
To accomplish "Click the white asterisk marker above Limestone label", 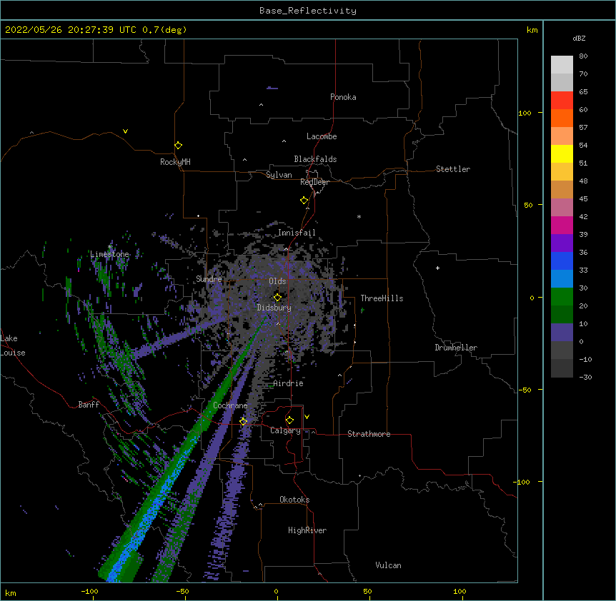I will (x=109, y=247).
